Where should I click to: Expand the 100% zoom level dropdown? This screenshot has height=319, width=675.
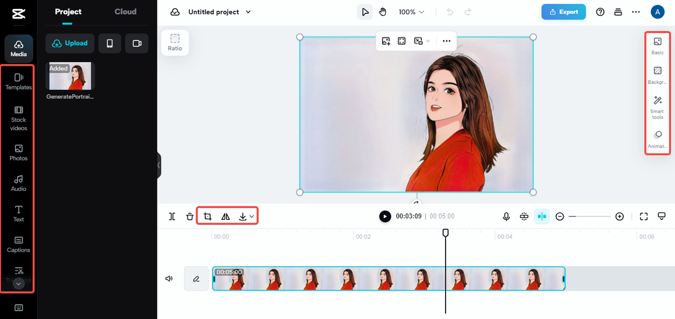[411, 12]
